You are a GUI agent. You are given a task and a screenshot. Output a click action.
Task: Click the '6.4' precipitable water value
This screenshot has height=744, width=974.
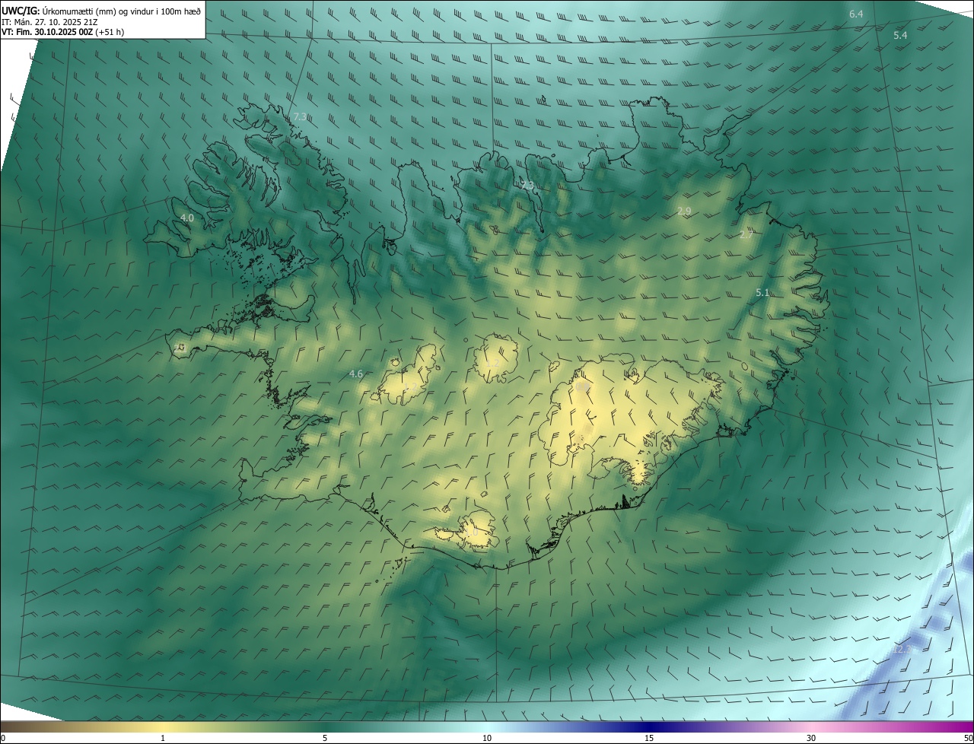coord(856,14)
